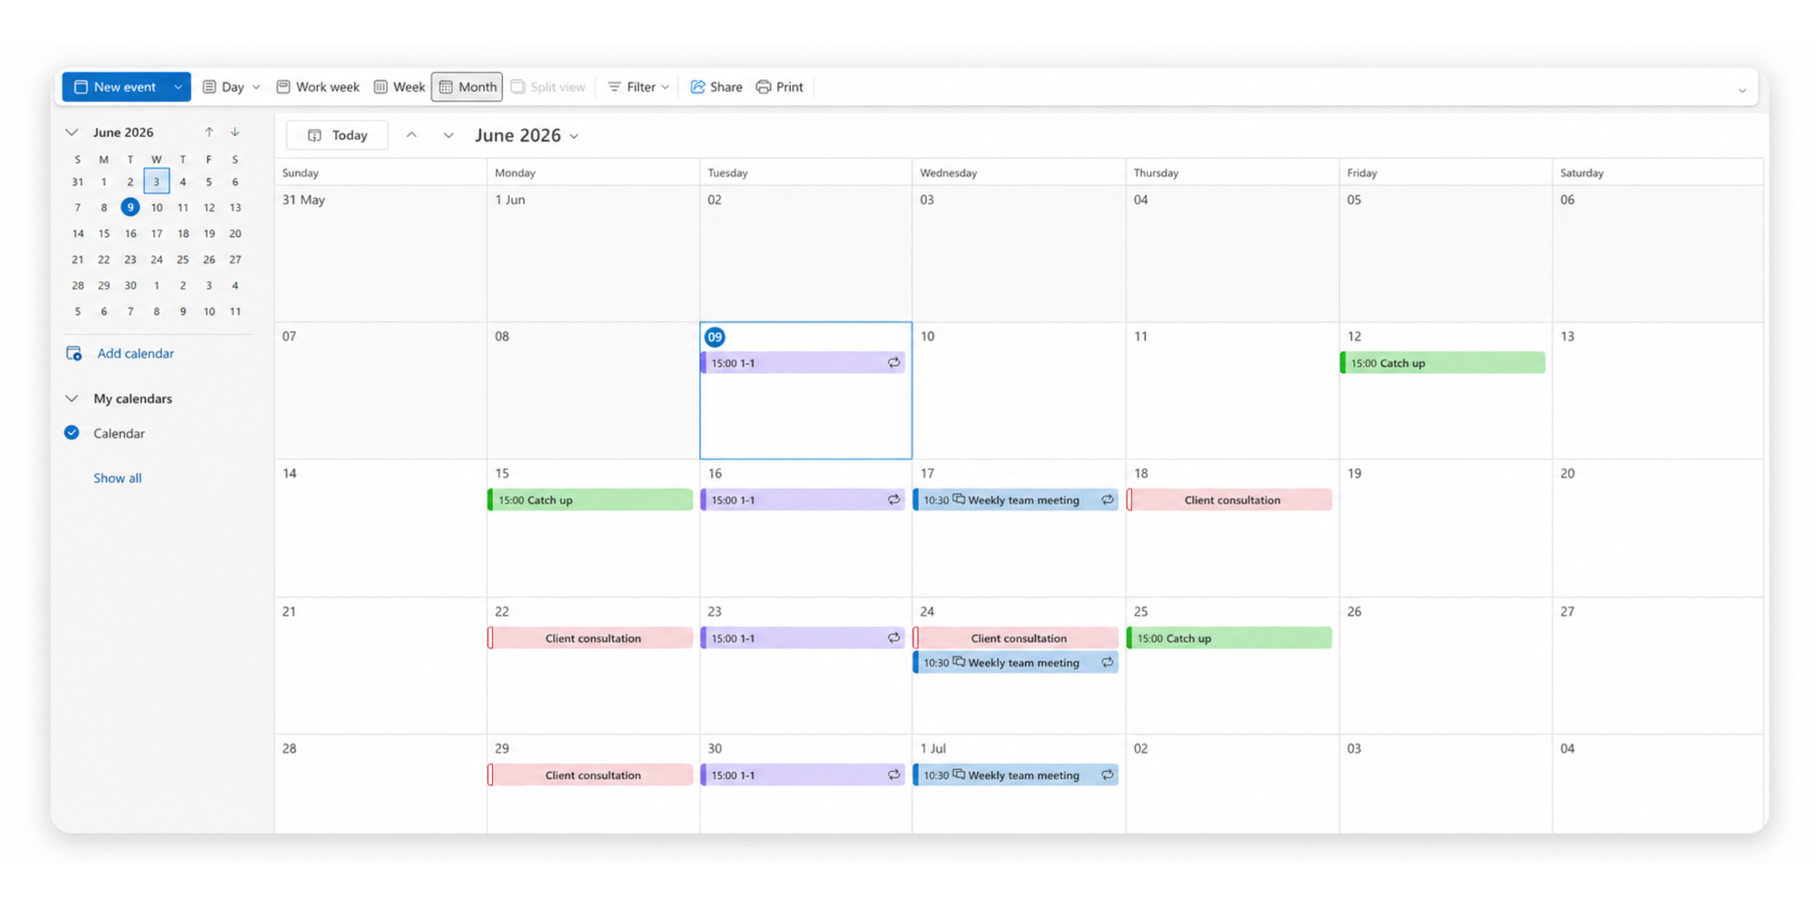Image resolution: width=1816 pixels, height=908 pixels.
Task: Select the date cell 04 in July
Action: click(1658, 785)
